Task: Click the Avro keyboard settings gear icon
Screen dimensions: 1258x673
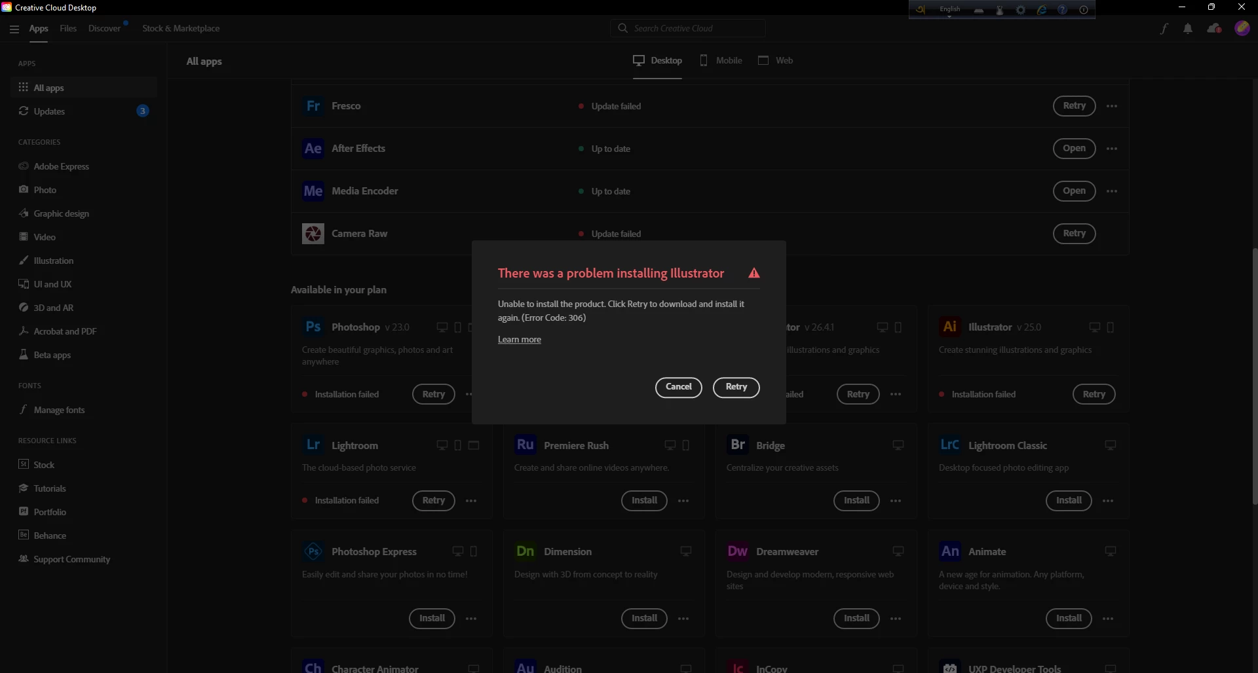Action: [x=1020, y=10]
